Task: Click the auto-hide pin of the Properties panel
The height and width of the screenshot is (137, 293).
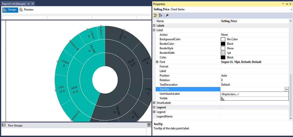Action: (x=287, y=4)
